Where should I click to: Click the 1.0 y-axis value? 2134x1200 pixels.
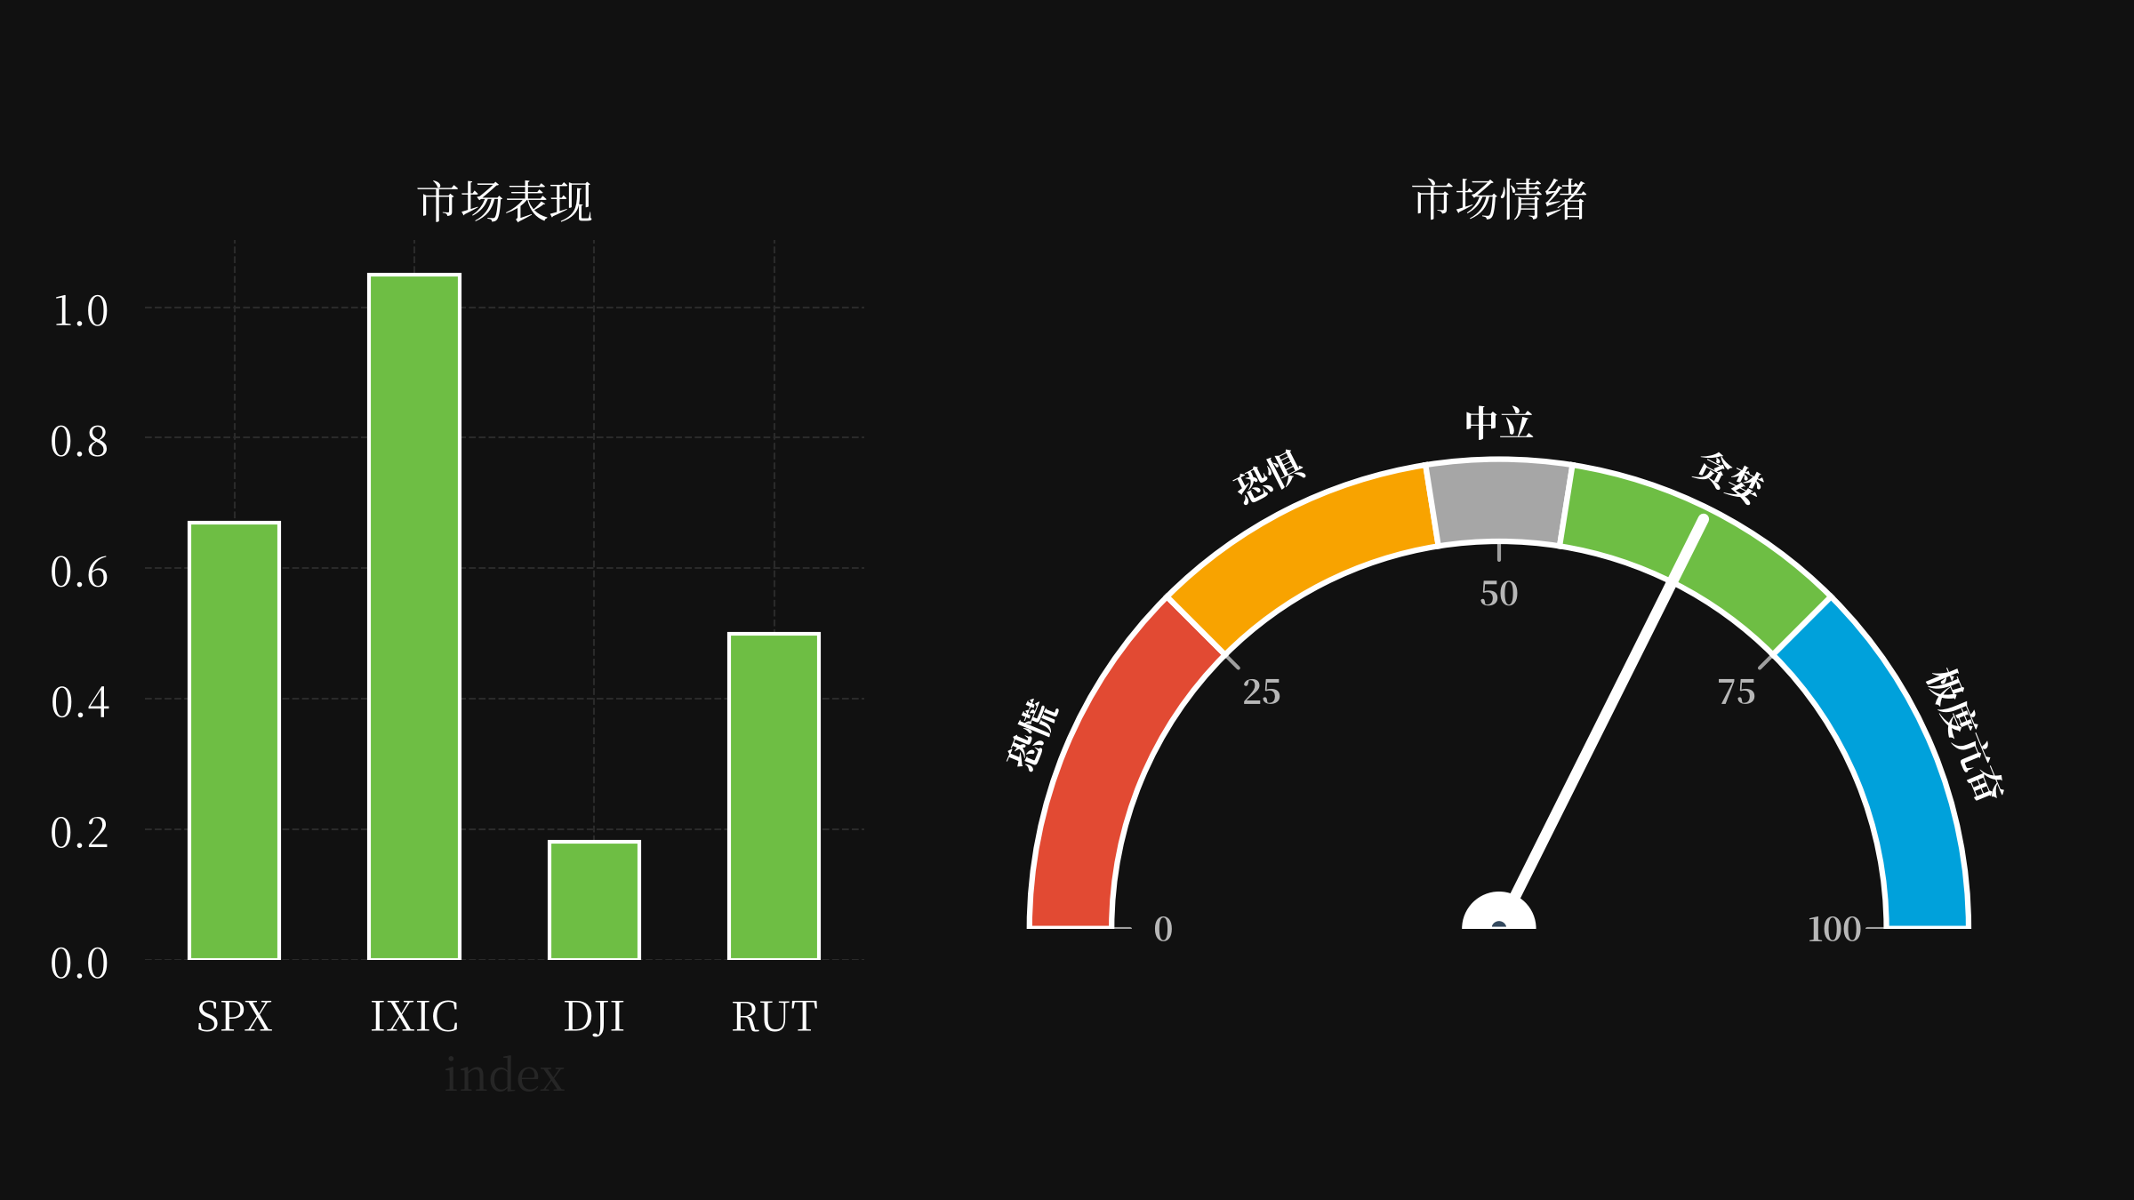pyautogui.click(x=80, y=311)
